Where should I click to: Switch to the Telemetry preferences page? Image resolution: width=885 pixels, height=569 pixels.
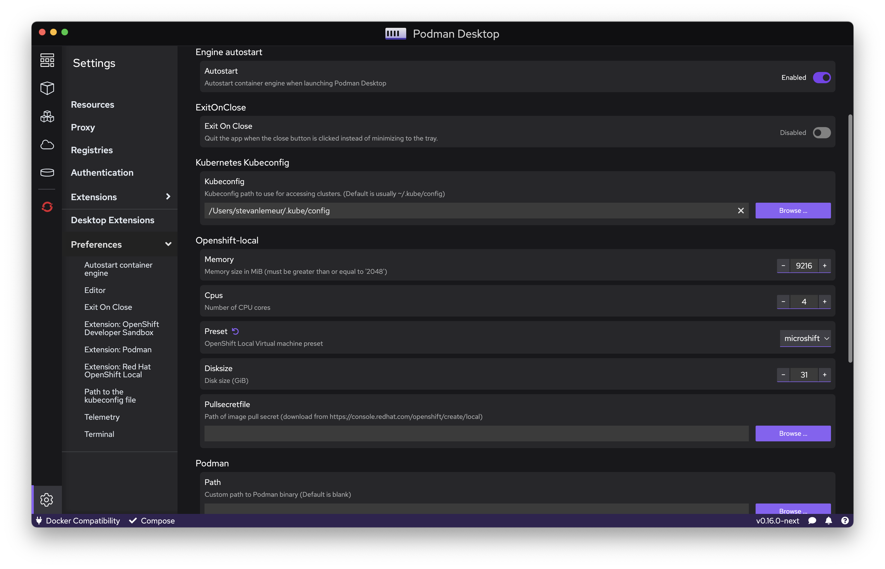pyautogui.click(x=102, y=417)
